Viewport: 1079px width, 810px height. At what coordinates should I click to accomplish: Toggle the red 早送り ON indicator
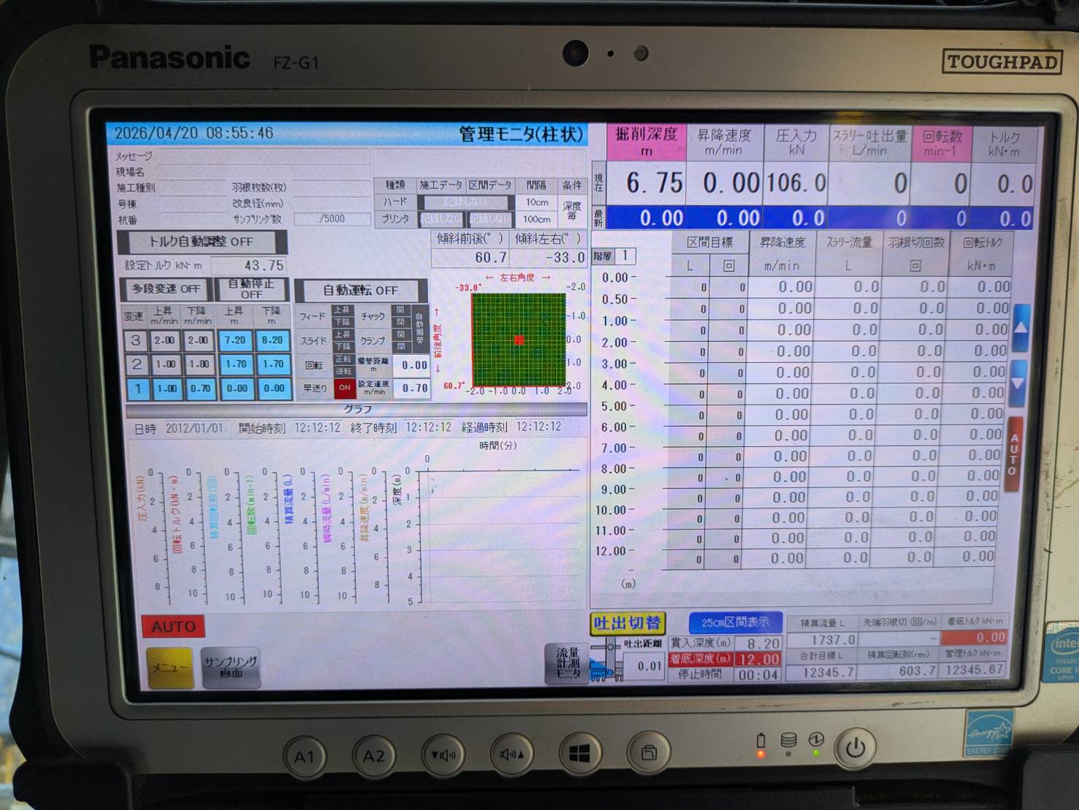pos(344,388)
